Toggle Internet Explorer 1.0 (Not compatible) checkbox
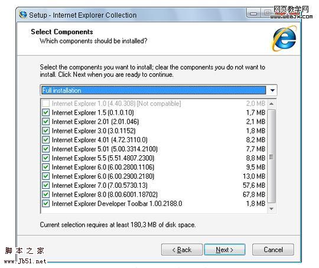This screenshot has width=319, height=268. (x=45, y=103)
